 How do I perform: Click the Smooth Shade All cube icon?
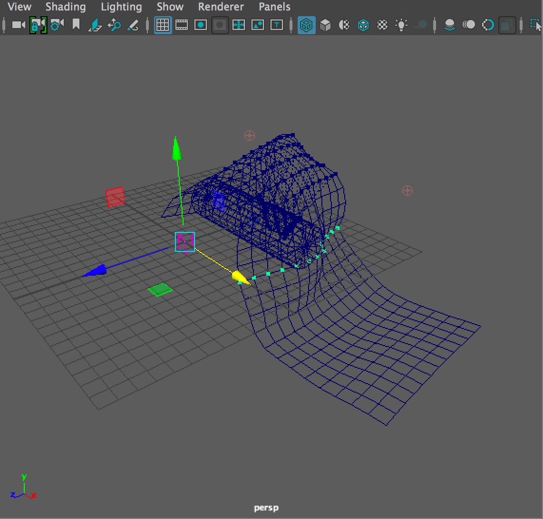(x=325, y=25)
